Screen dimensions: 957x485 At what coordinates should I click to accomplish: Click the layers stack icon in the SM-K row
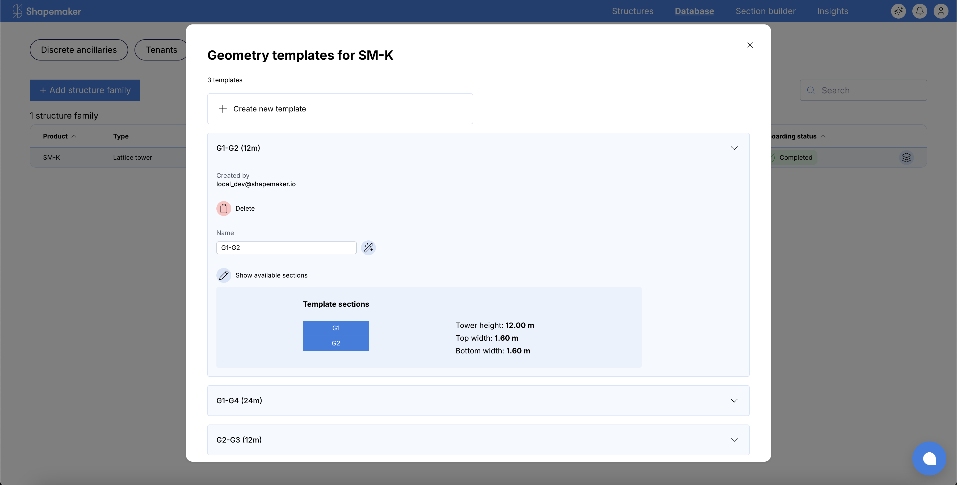pyautogui.click(x=907, y=158)
